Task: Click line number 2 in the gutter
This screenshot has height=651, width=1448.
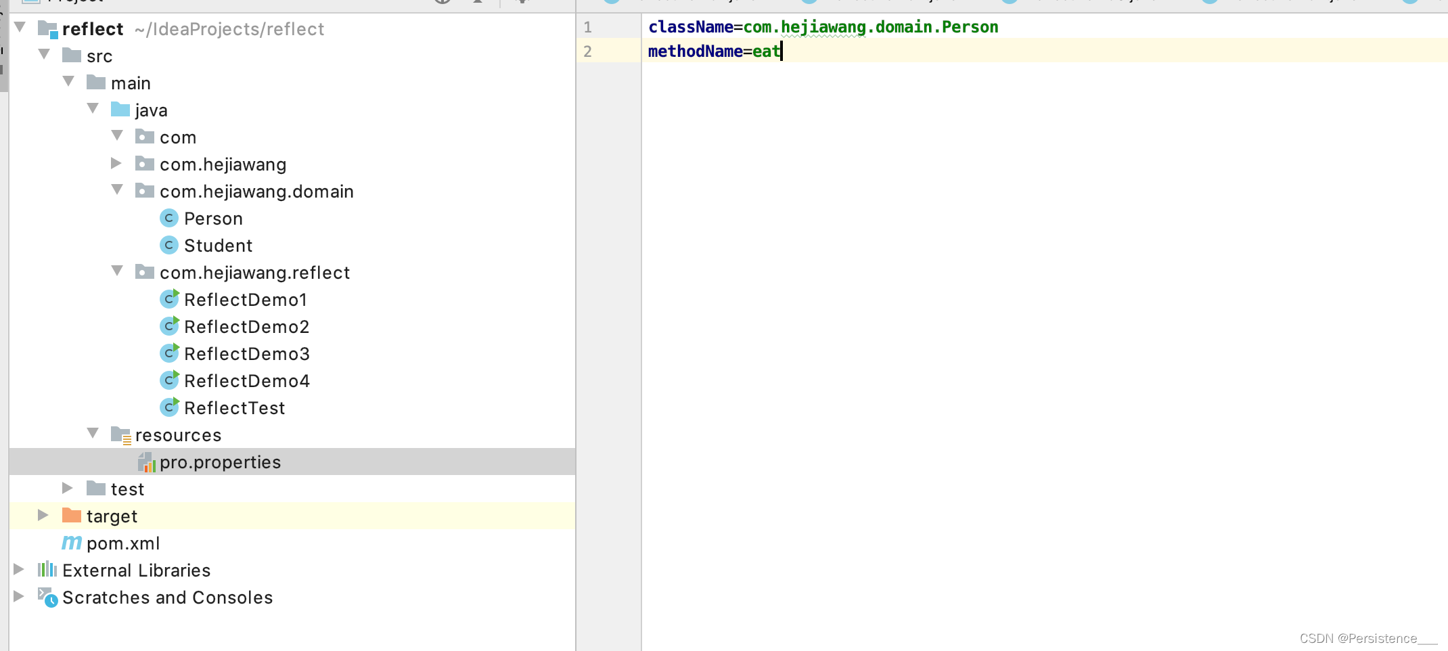Action: pos(587,51)
